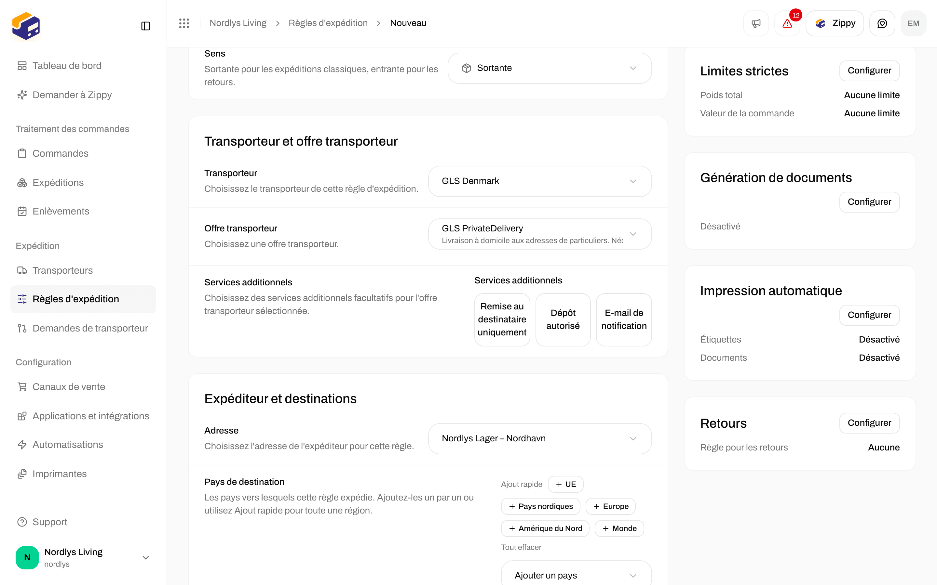View alerts with 12 notifications
The width and height of the screenshot is (937, 585).
787,23
